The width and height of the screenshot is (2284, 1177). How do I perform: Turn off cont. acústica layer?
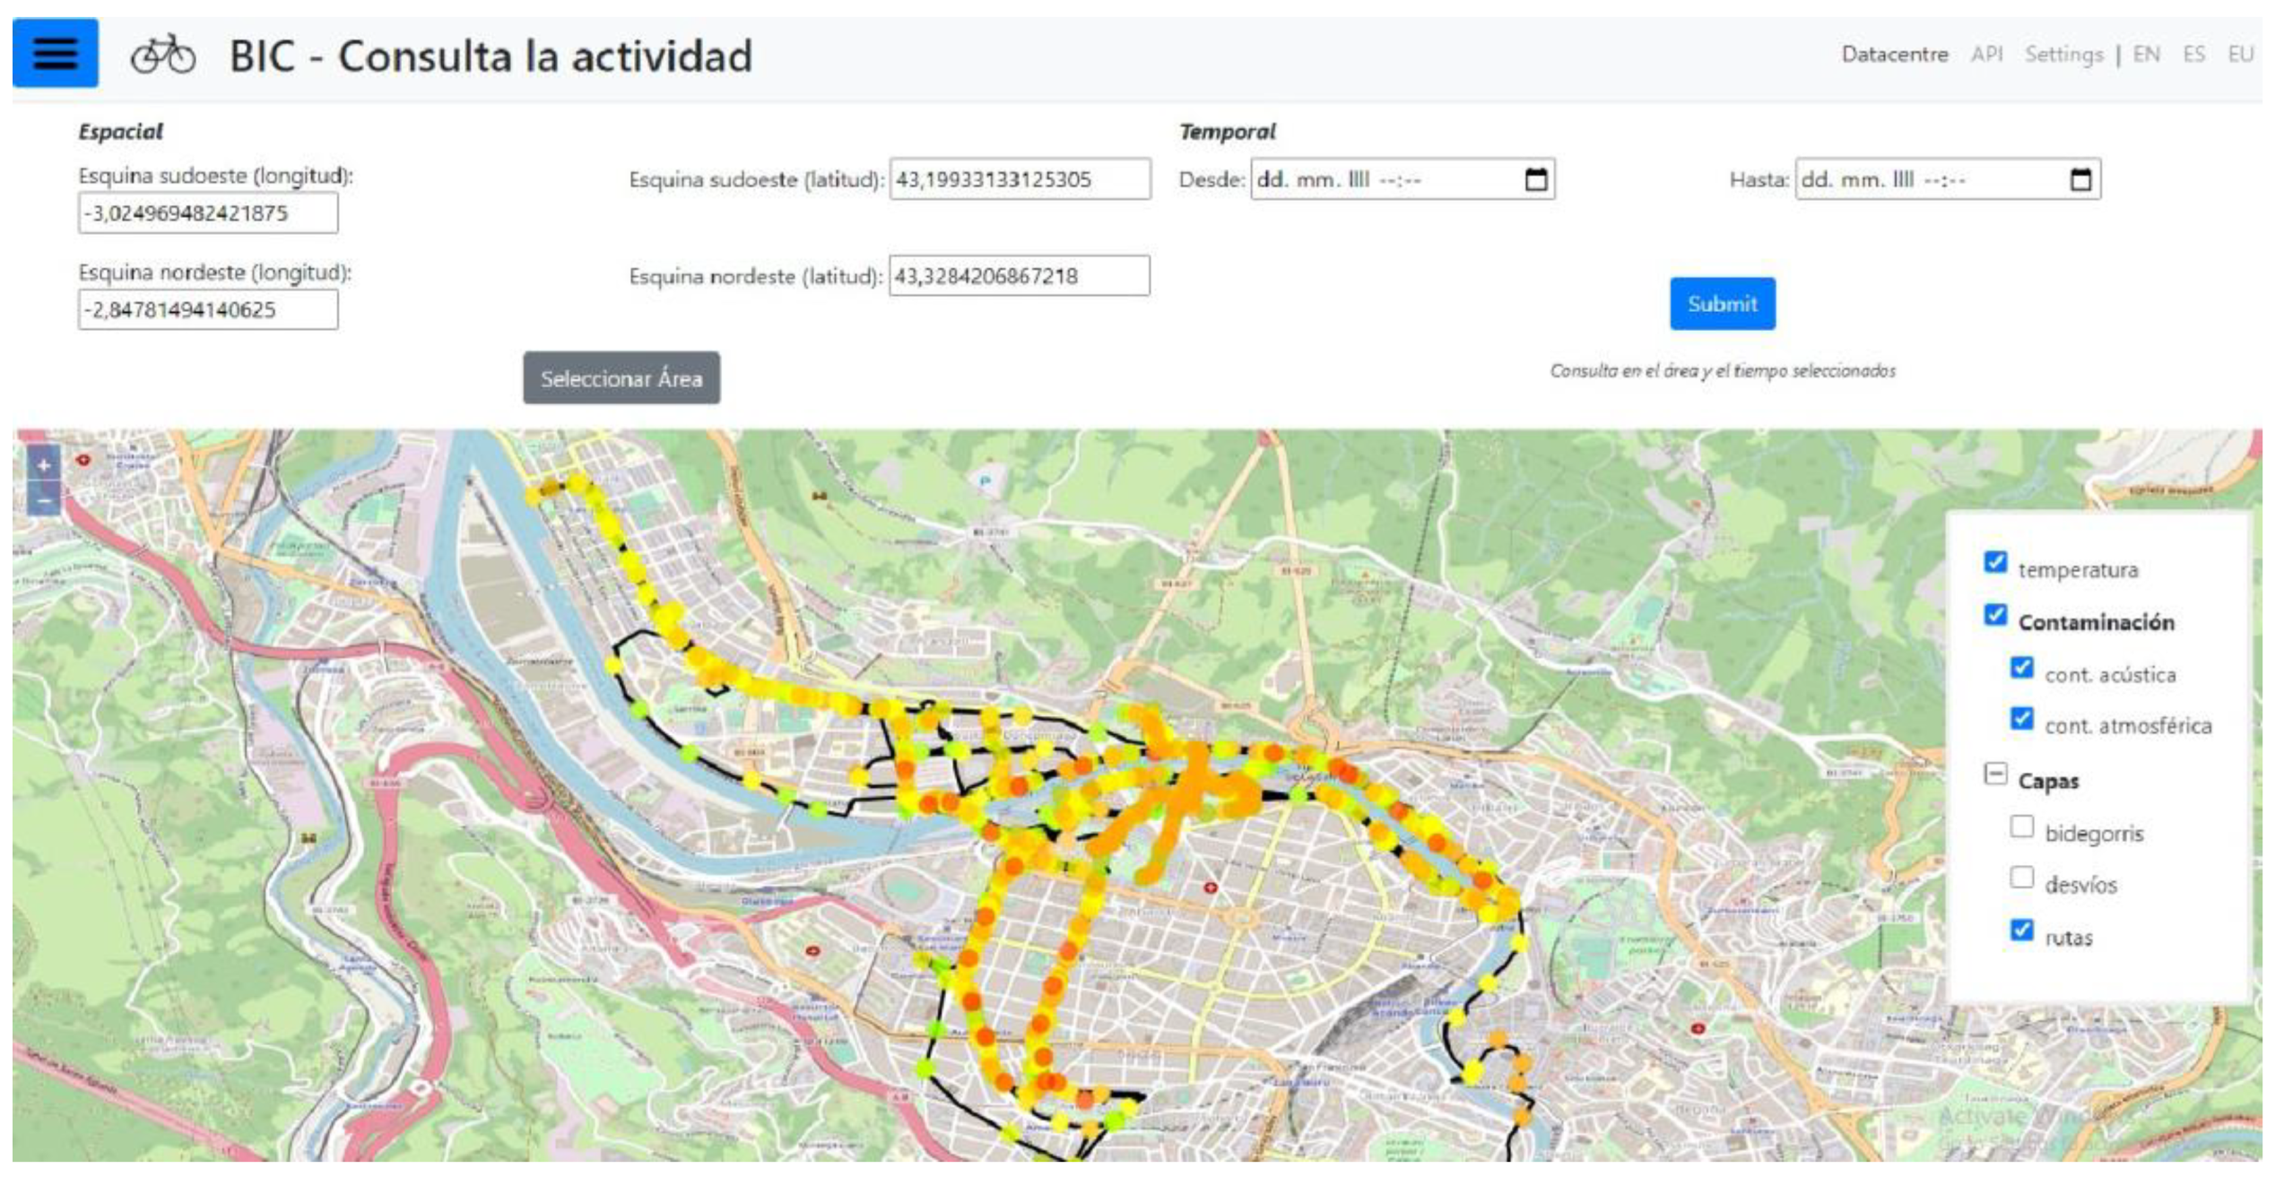click(2021, 668)
